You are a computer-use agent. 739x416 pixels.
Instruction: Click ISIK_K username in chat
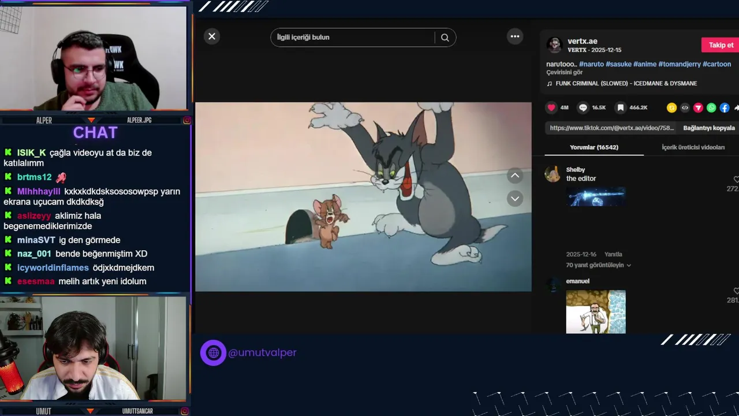point(31,153)
